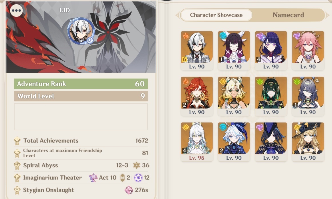The height and width of the screenshot is (199, 332).
Task: Open the three-dot options menu
Action: pos(17,11)
